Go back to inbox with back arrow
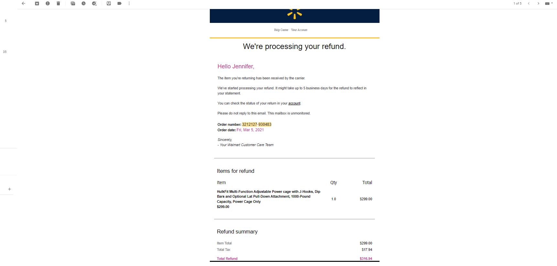557x266 pixels. tap(23, 4)
